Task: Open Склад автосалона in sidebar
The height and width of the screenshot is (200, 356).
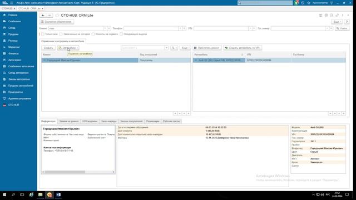Action: click(x=18, y=73)
